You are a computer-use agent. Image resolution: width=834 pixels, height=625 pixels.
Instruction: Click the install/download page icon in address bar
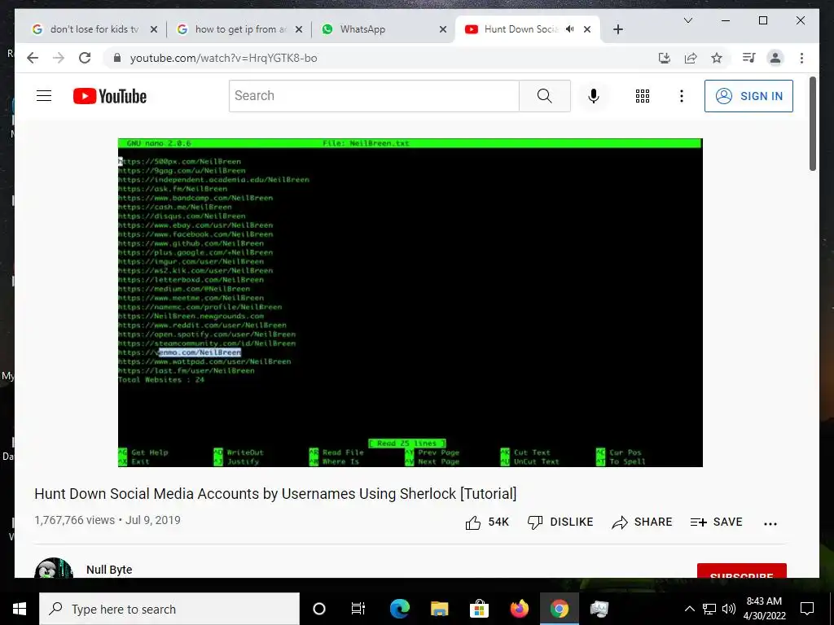click(x=665, y=58)
